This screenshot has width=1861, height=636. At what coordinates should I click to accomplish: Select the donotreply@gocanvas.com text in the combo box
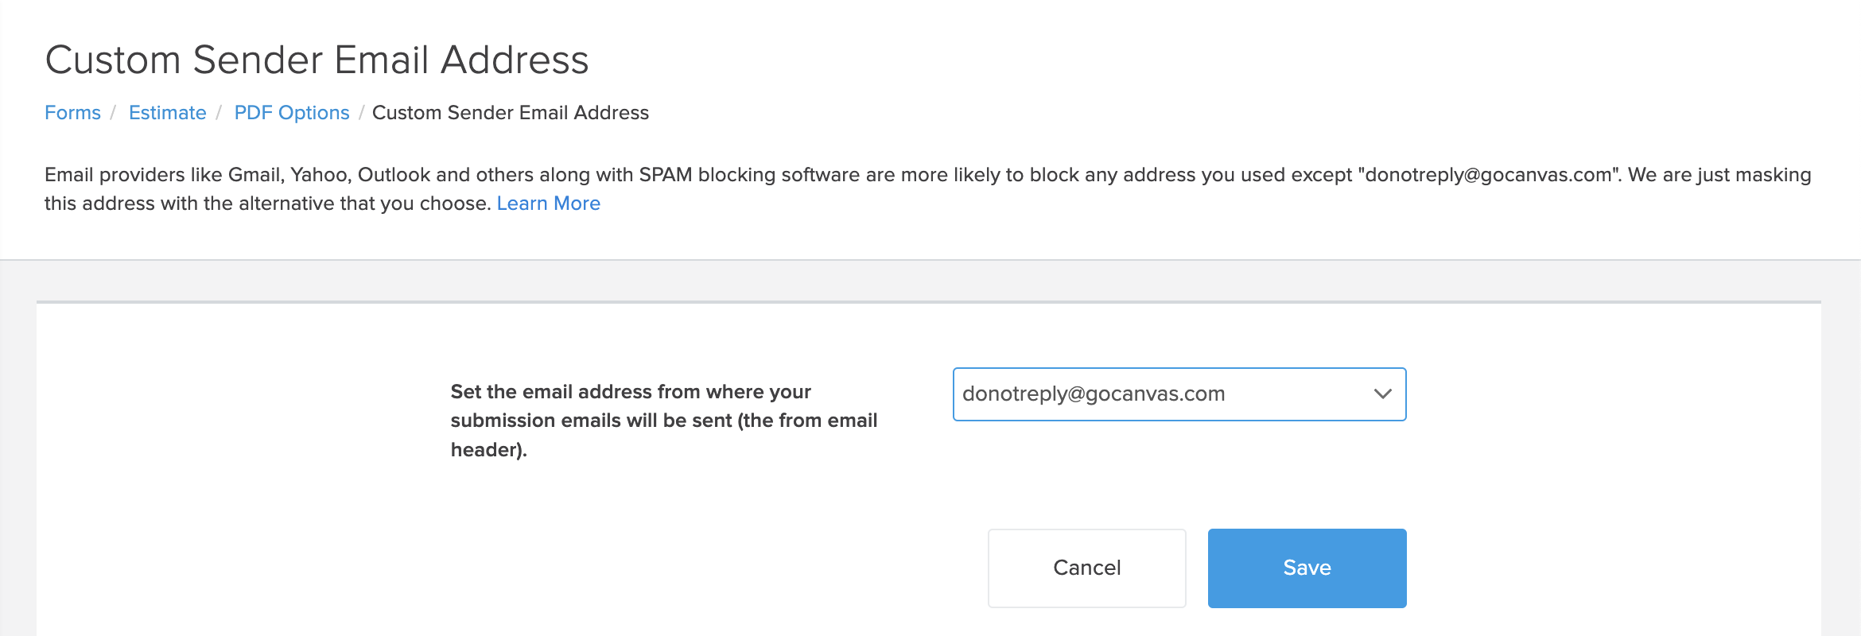[x=1094, y=394]
